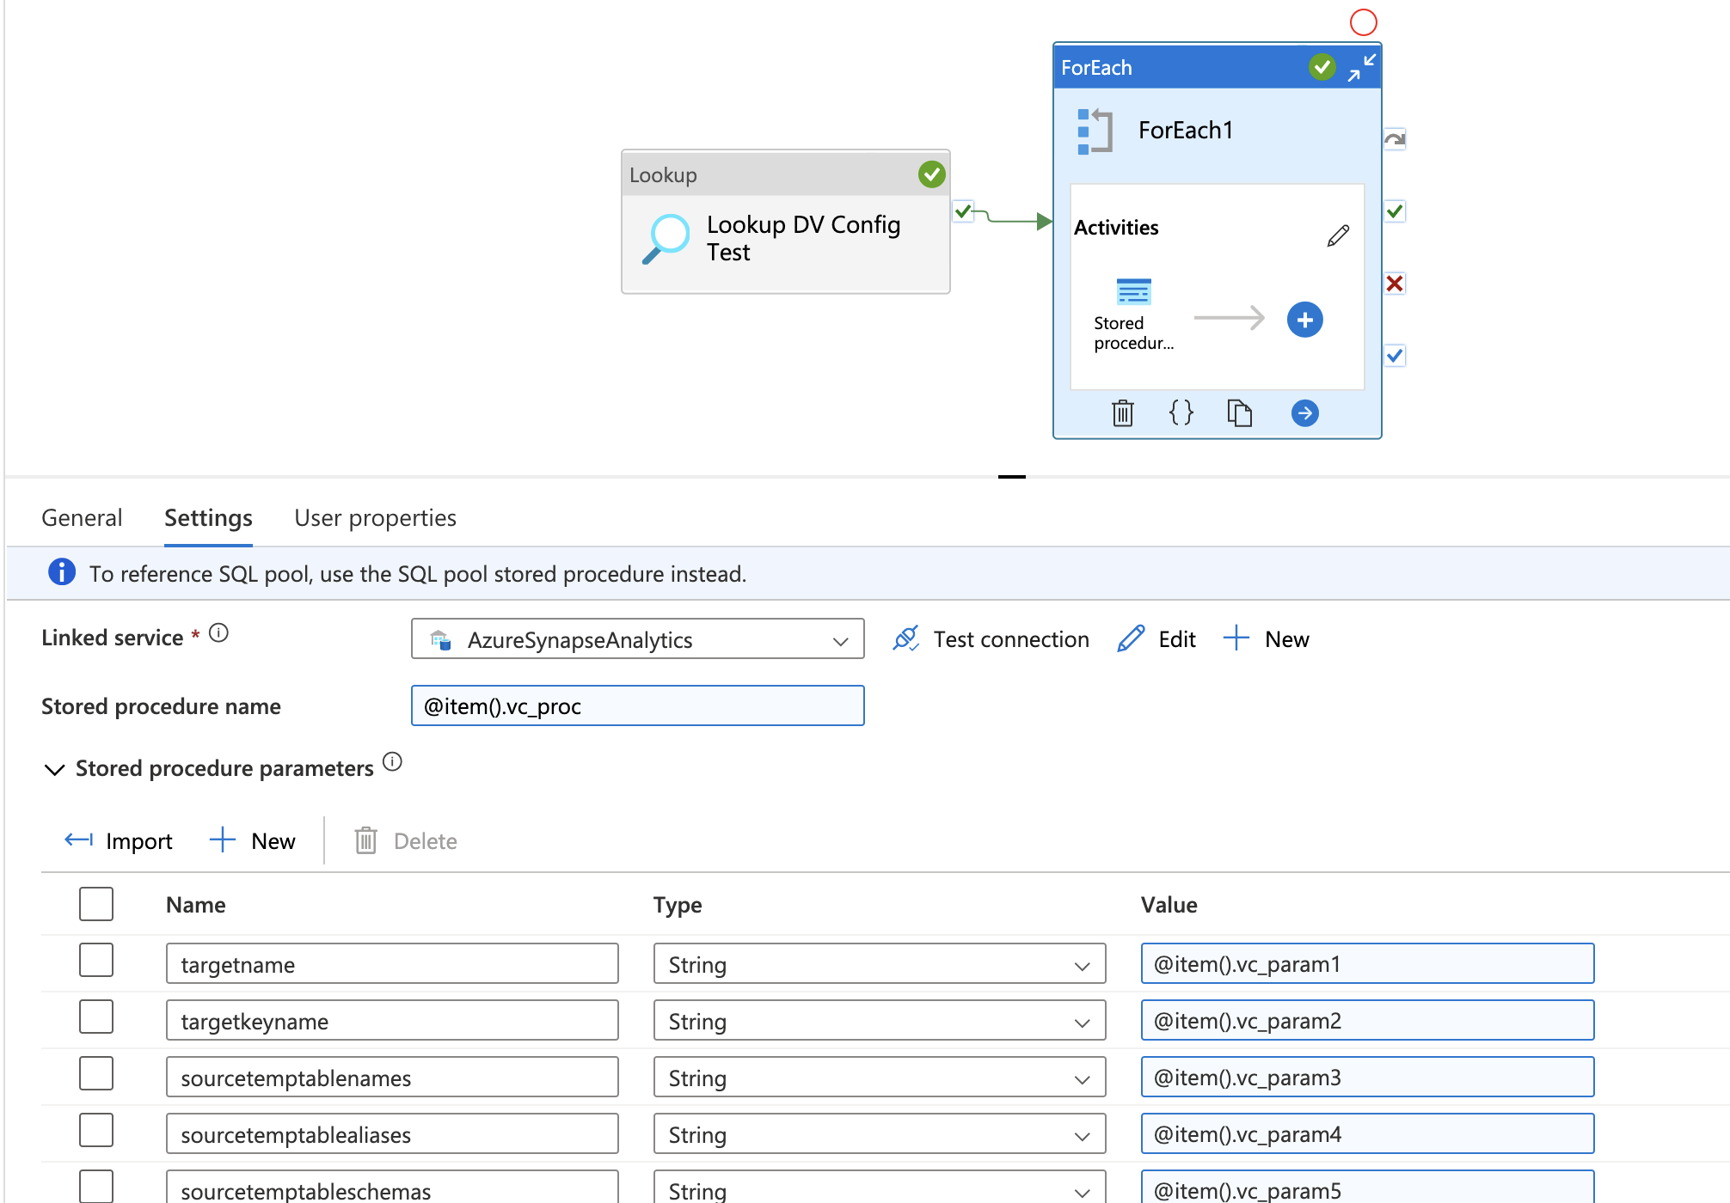Screen dimensions: 1730x1203
Task: Collapse Stored procedure parameters section
Action: 54,769
